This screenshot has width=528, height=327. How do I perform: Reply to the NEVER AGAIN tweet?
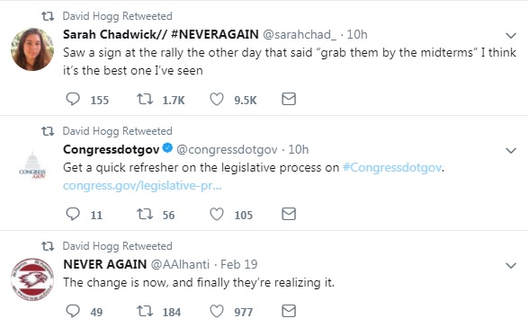point(73,311)
